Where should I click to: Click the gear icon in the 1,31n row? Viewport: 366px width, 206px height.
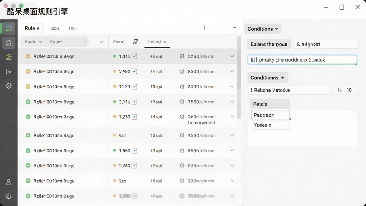tap(182, 56)
